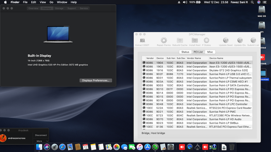Open the Storage tab in About This Mac
The width and height of the screenshot is (271, 152).
(59, 8)
